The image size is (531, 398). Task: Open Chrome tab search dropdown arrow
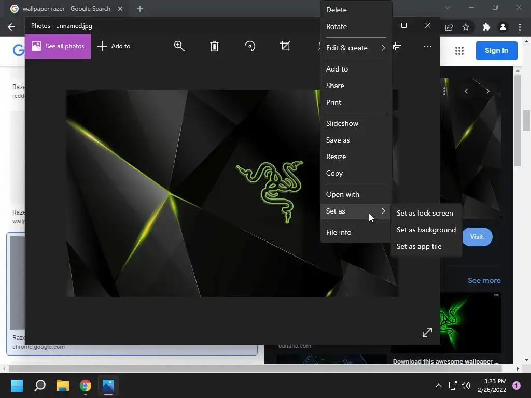(448, 7)
